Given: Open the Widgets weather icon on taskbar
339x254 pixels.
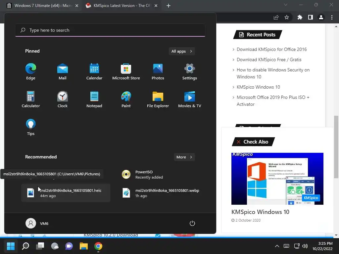Looking at the screenshot, I should pyautogui.click(x=55, y=246).
